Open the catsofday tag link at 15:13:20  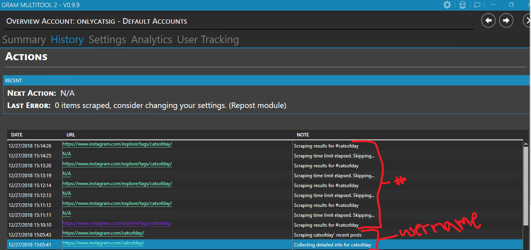117,164
